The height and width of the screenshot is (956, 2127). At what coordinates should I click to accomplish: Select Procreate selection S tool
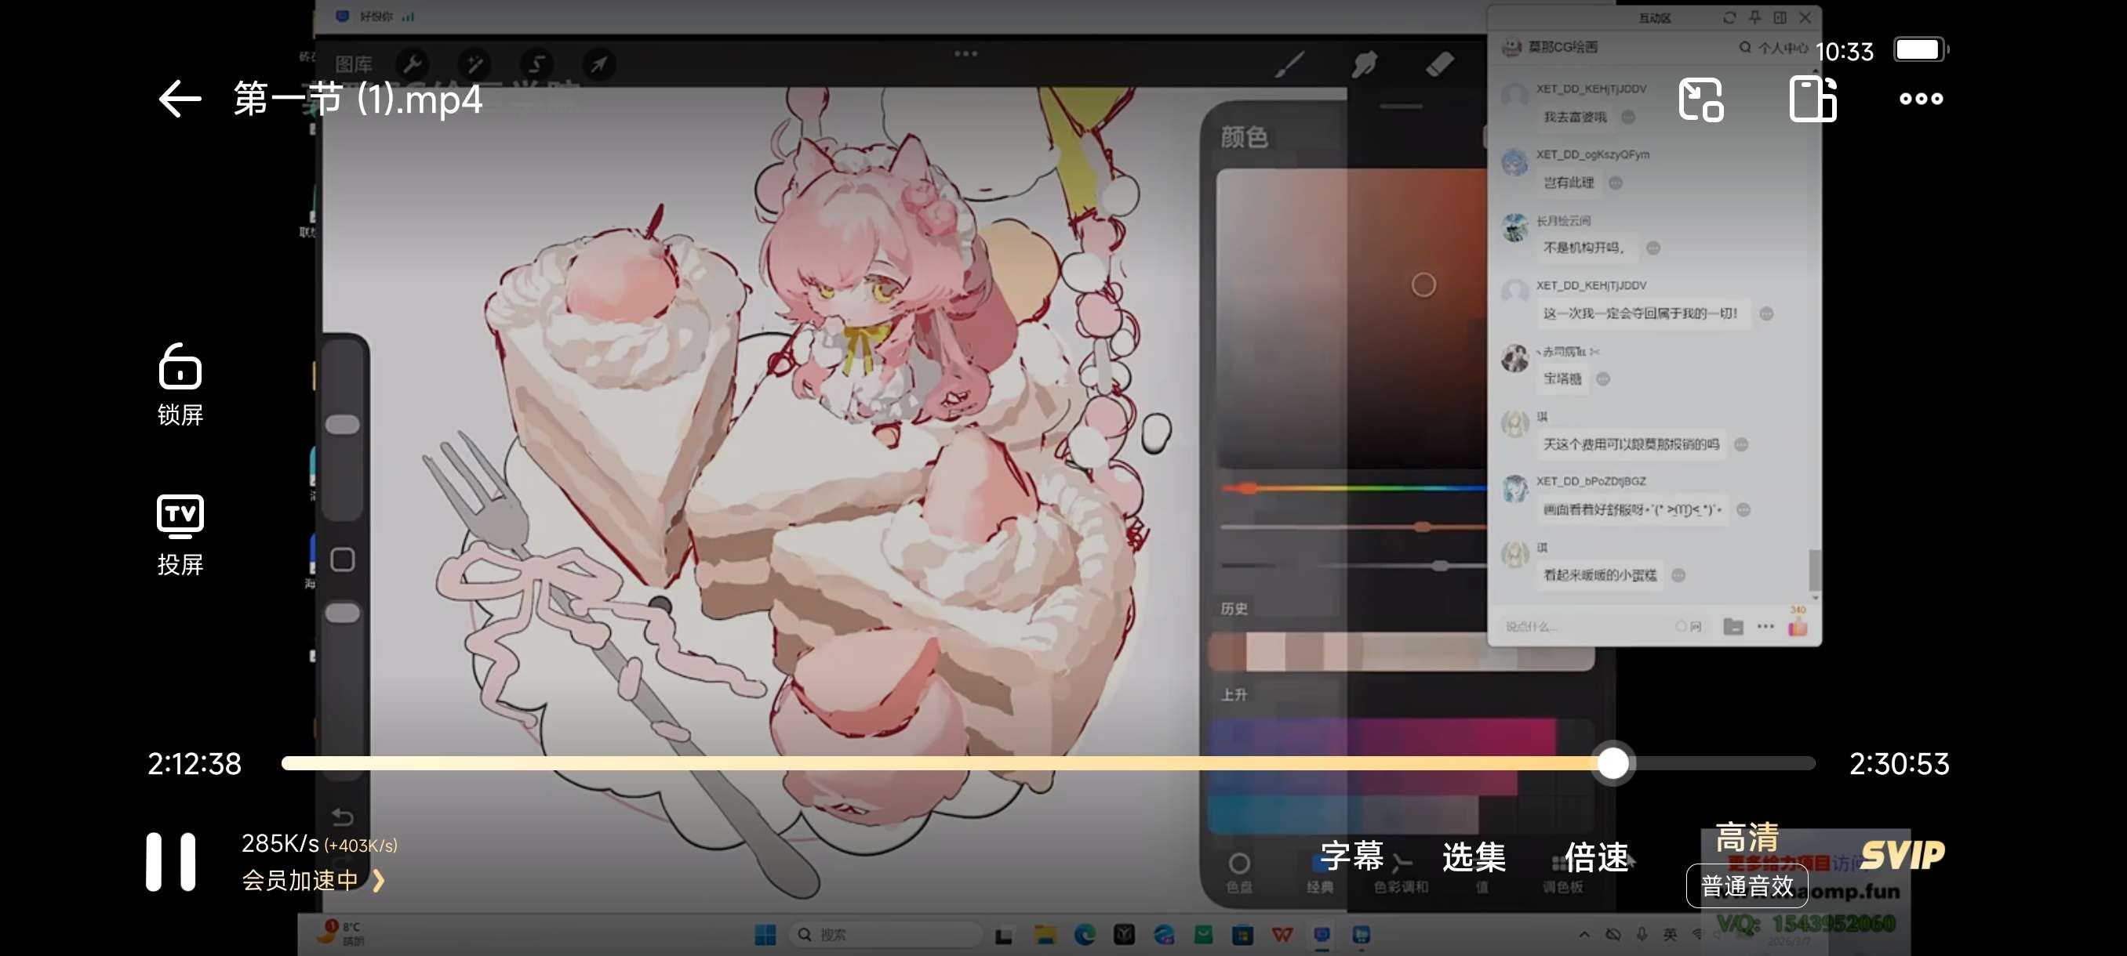point(536,63)
